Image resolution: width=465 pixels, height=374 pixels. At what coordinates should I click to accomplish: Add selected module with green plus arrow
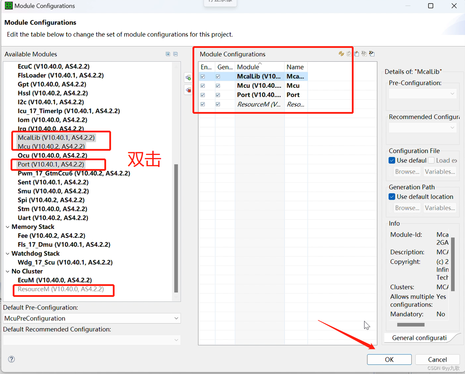pyautogui.click(x=188, y=77)
